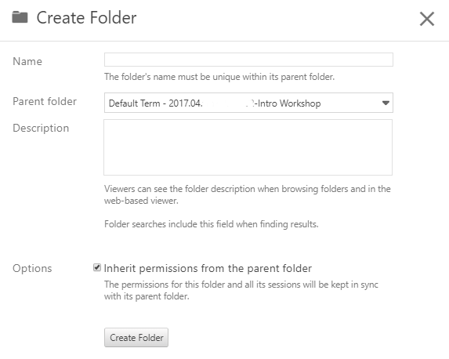This screenshot has height=359, width=449.
Task: Click inside the Description text area
Action: pos(248,147)
